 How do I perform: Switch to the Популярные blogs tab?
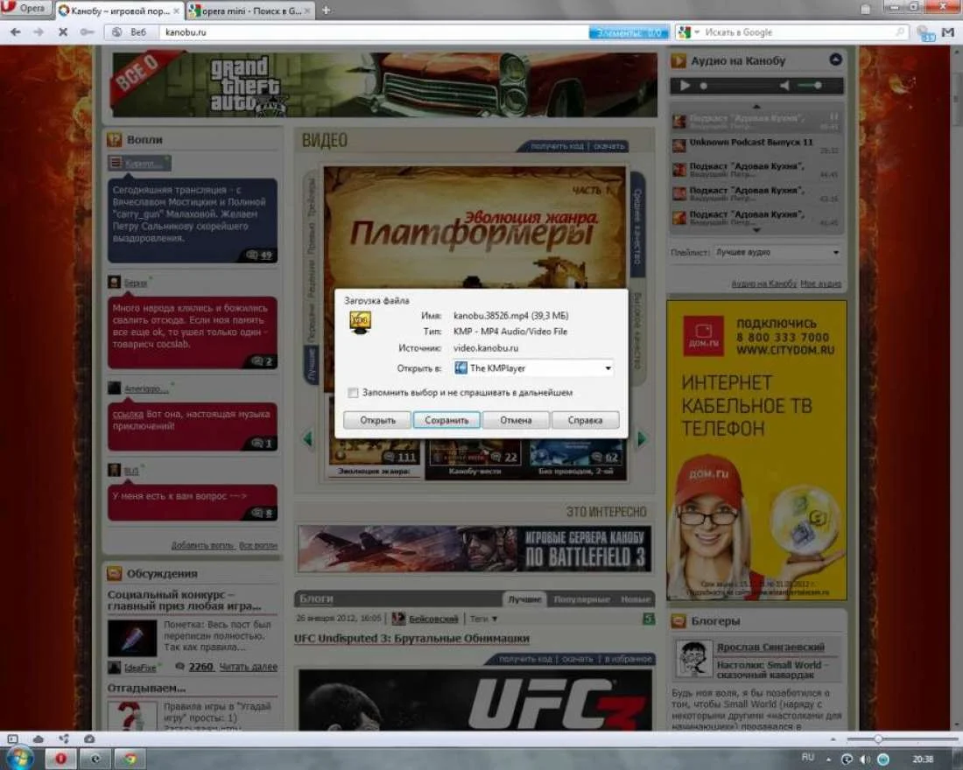pos(581,599)
